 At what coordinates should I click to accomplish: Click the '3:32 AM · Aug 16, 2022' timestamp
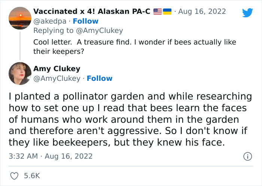point(51,156)
